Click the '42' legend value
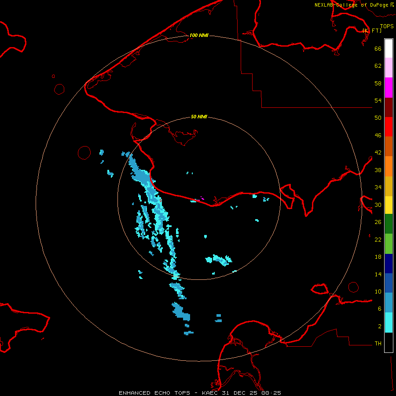 (x=378, y=153)
